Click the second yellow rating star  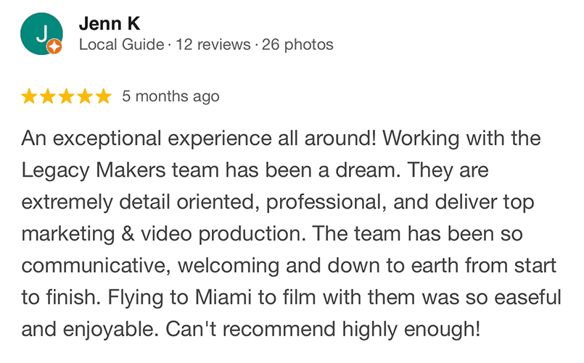point(48,96)
